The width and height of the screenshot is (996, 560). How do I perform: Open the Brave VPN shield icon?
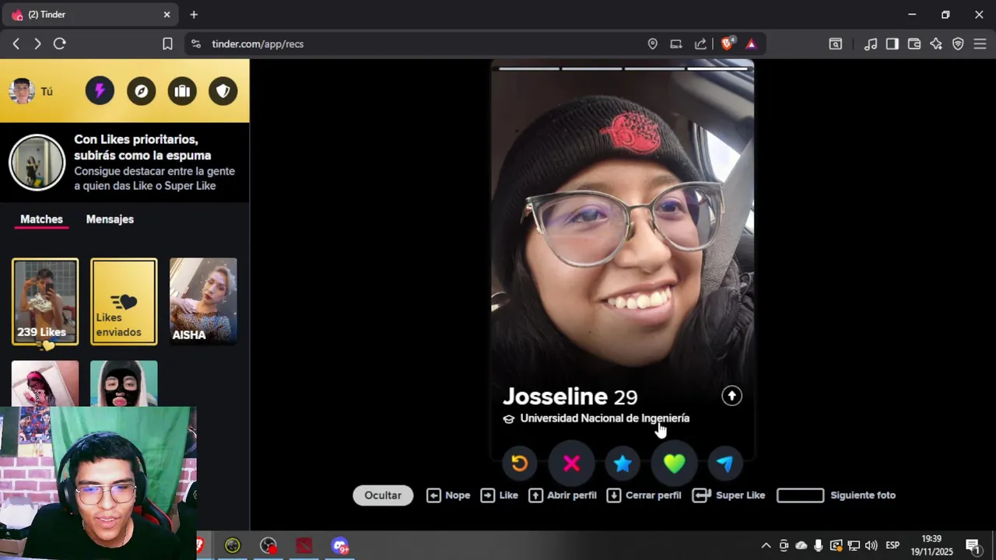pos(958,44)
